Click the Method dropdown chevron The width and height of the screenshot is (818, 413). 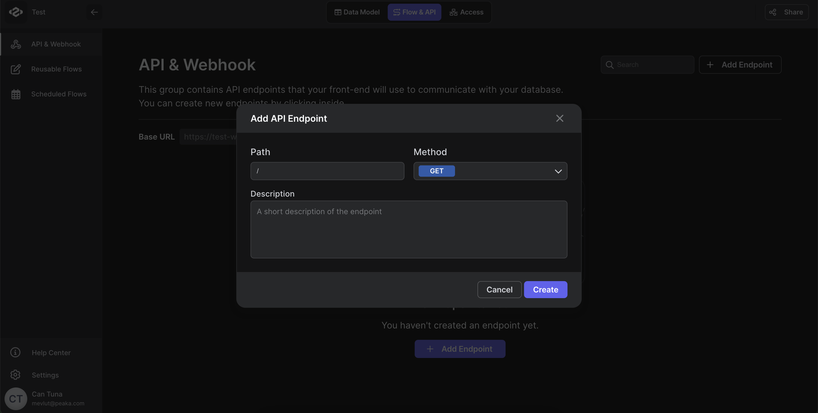[558, 171]
